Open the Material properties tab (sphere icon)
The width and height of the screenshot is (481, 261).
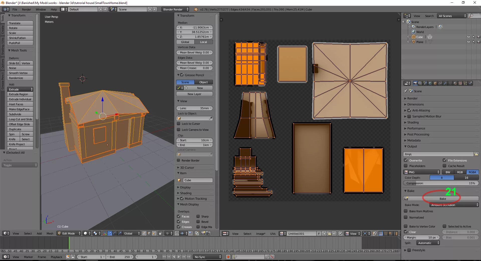pyautogui.click(x=455, y=83)
